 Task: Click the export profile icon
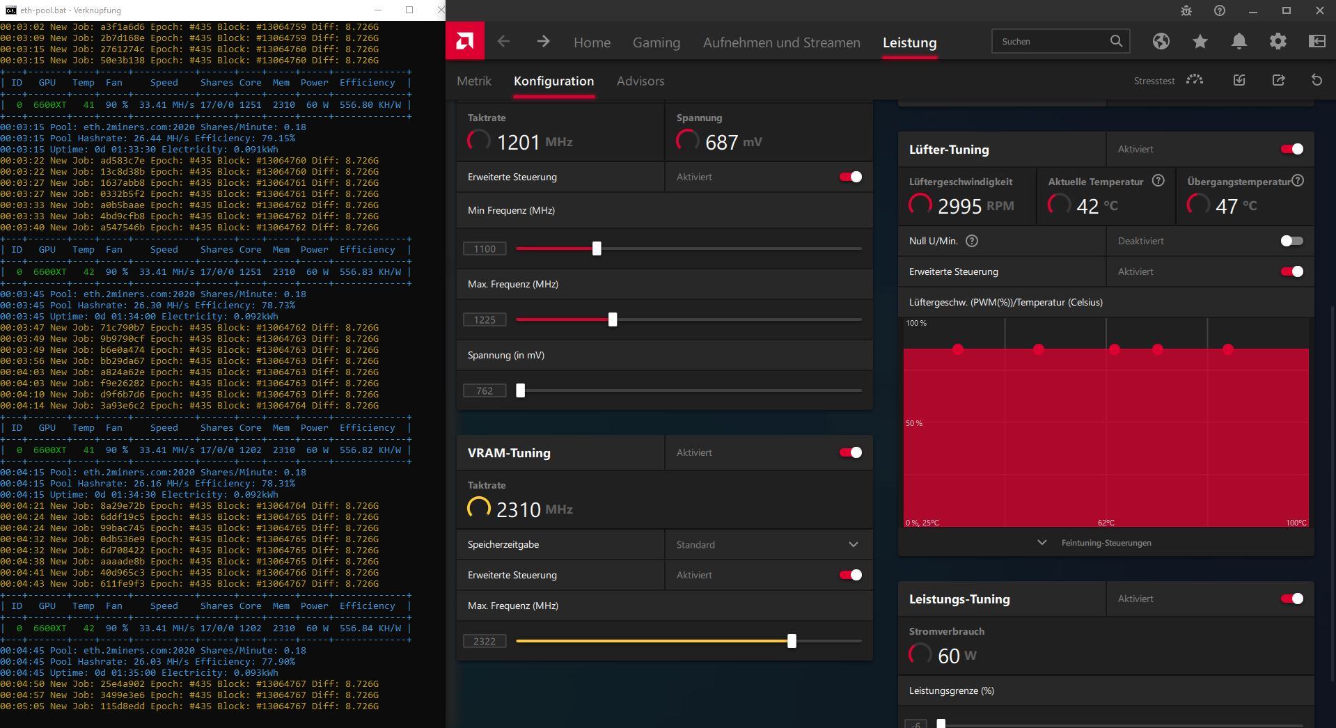[x=1278, y=80]
